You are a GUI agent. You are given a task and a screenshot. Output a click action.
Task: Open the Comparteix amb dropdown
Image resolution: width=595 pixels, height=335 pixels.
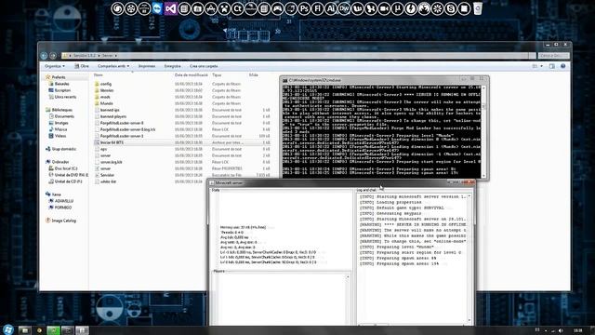(113, 66)
